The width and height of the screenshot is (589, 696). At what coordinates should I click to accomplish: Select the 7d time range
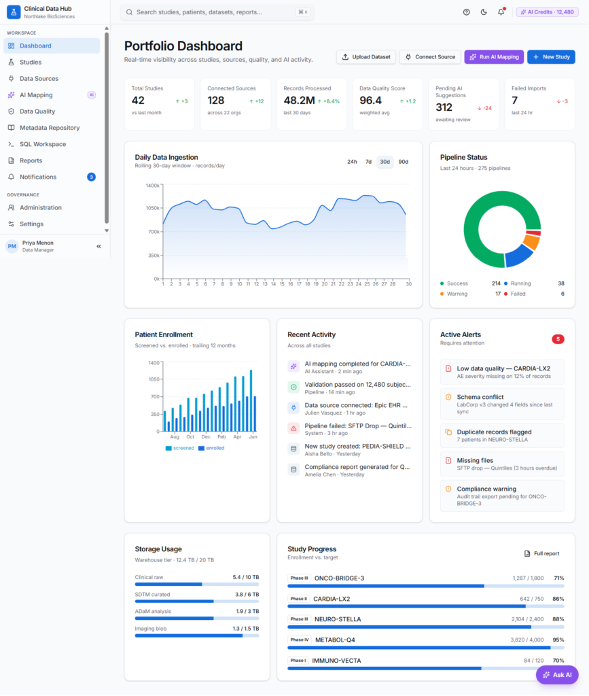pyautogui.click(x=368, y=162)
